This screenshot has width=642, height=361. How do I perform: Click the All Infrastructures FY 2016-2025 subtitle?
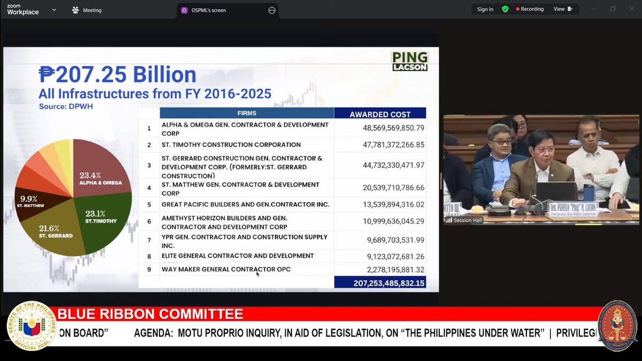155,94
